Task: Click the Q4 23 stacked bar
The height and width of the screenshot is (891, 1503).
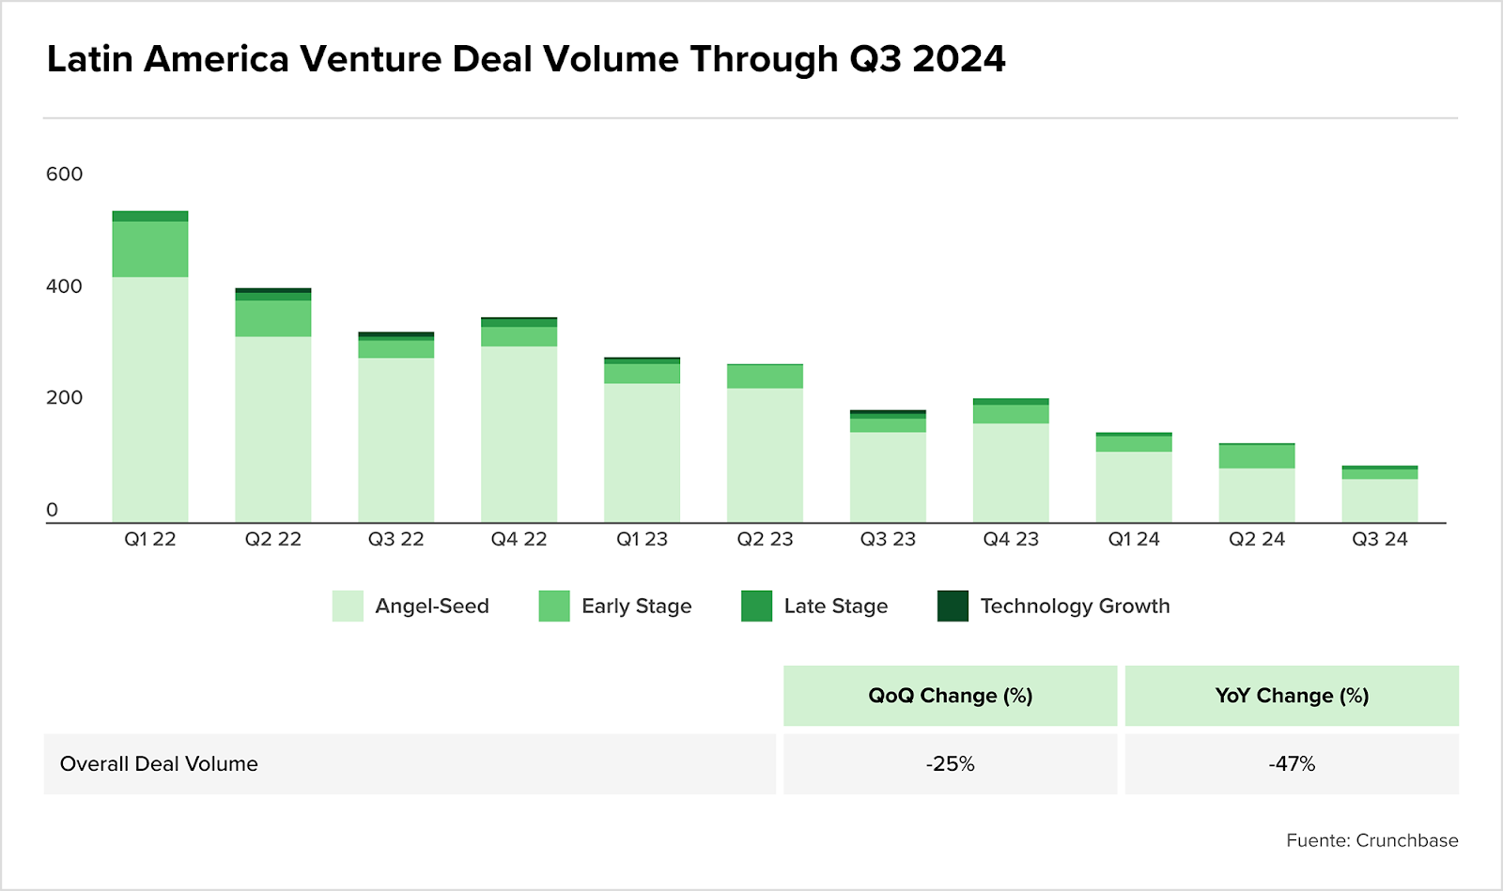Action: pyautogui.click(x=1011, y=465)
